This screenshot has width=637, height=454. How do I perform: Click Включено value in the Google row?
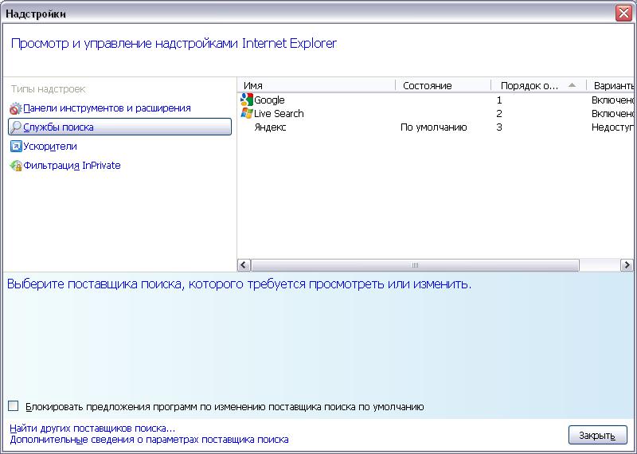click(x=612, y=100)
